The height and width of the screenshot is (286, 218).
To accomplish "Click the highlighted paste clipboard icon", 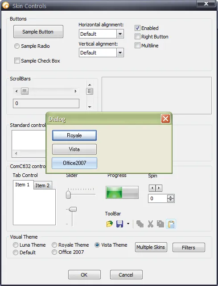I will (x=171, y=224).
